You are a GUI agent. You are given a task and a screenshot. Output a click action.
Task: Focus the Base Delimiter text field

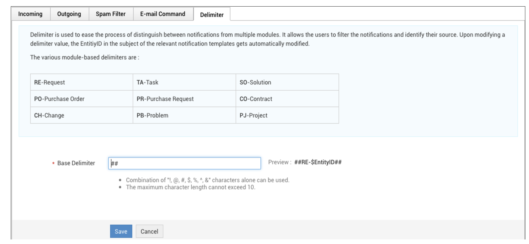coord(185,163)
